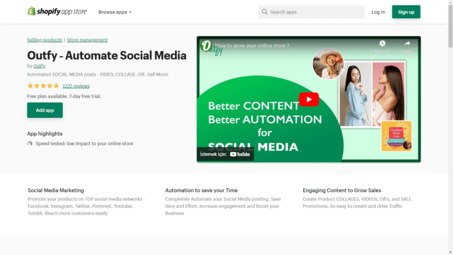Click the Share arrow icon on video
Image resolution: width=453 pixels, height=255 pixels.
pos(407,43)
